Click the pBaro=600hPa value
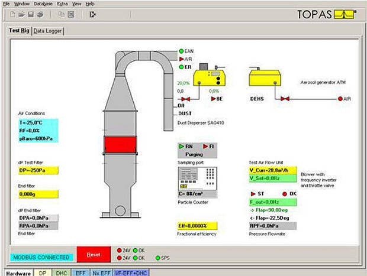Screen dimensions: 367x276 pyautogui.click(x=36, y=138)
